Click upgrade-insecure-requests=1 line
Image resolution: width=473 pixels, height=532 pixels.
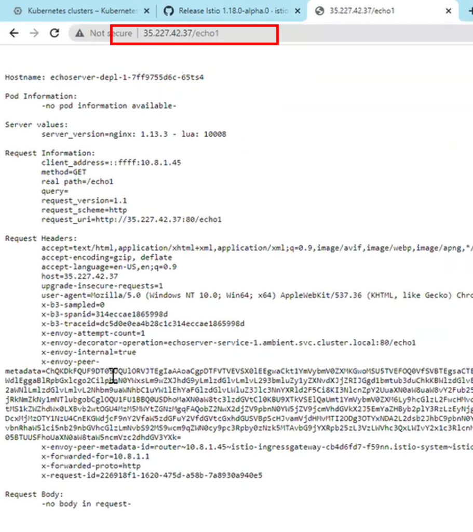(x=102, y=286)
